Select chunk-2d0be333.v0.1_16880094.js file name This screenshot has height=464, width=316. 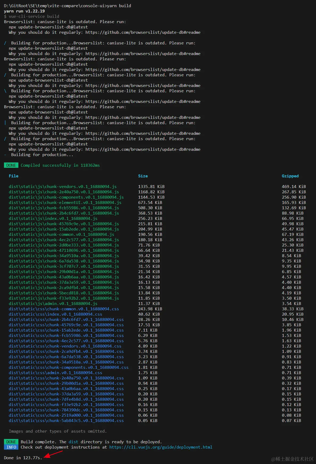64,245
